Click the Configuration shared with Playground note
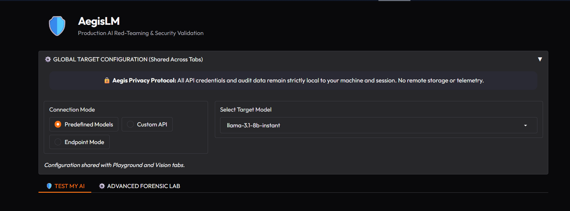This screenshot has height=211, width=570. (x=115, y=165)
